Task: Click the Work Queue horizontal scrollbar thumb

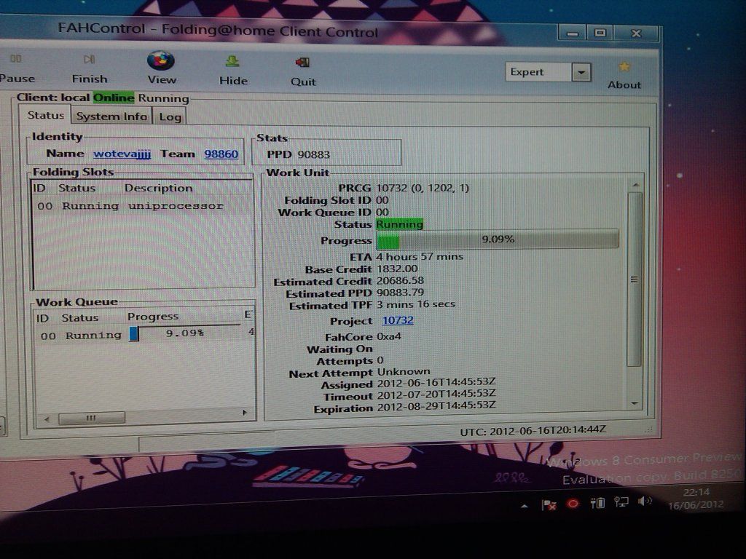Action: 91,418
